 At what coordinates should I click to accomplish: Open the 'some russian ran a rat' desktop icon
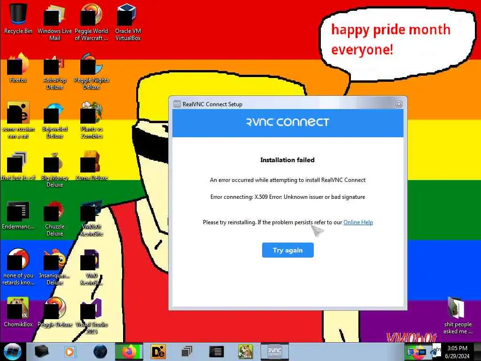tap(18, 120)
